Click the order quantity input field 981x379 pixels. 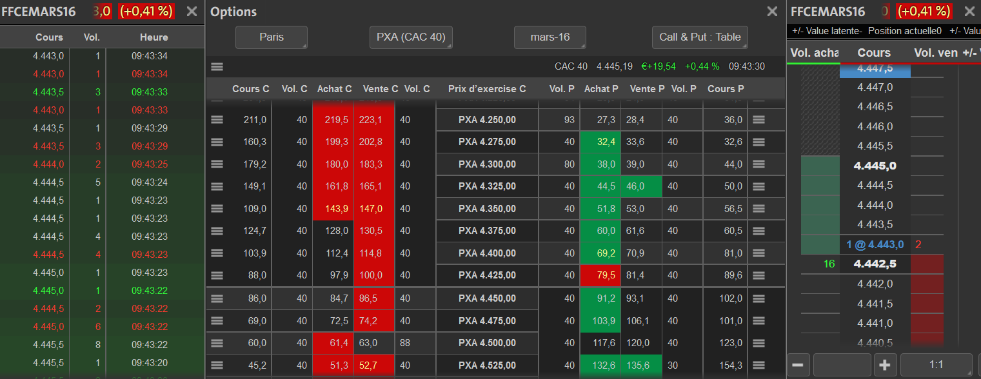point(842,365)
